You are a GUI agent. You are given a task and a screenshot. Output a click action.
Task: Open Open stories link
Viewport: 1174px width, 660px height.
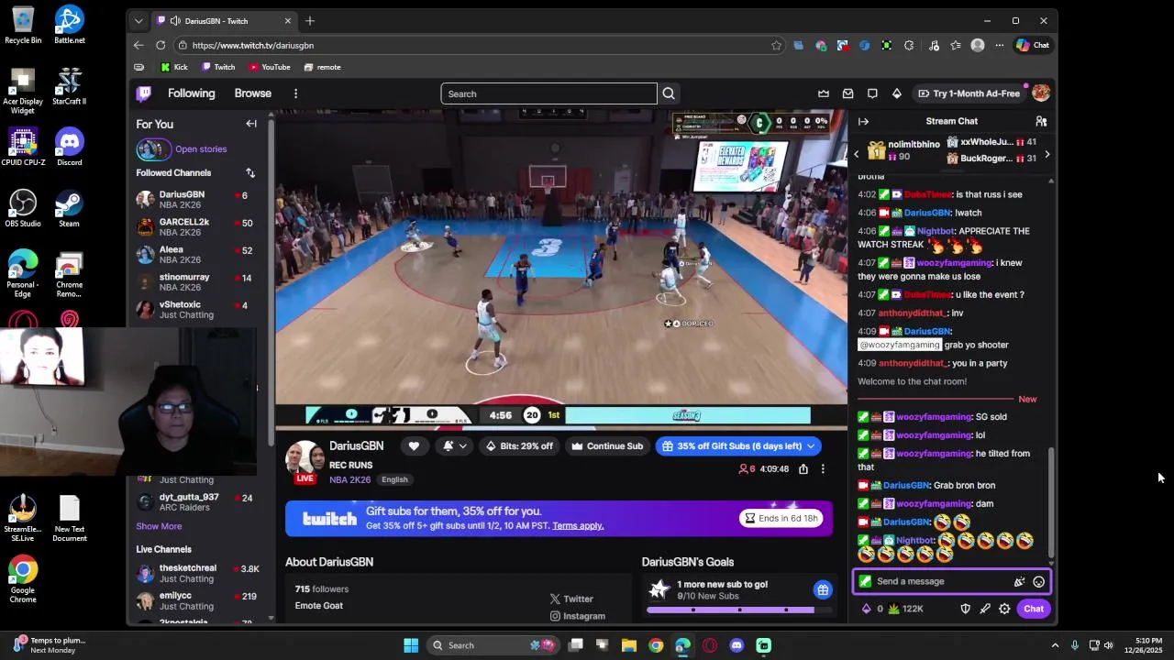coord(201,149)
